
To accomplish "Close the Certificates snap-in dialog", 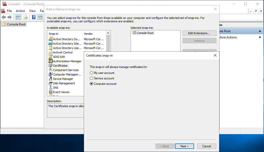I will coord(215,55).
